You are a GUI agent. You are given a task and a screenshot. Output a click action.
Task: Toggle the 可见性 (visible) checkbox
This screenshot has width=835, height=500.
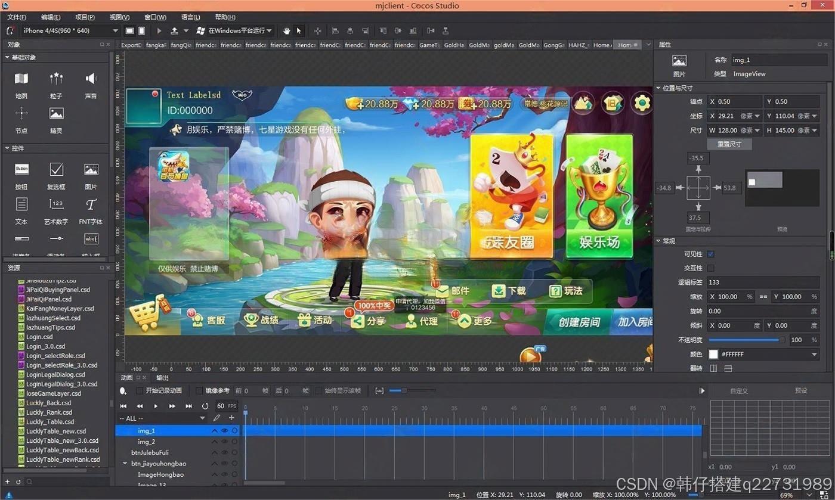[710, 254]
